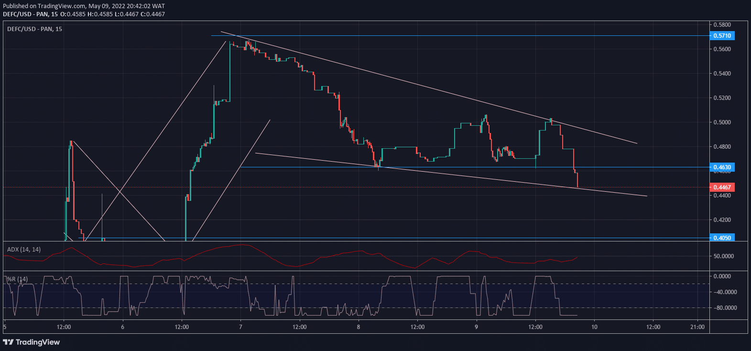Click the 0.4050 blue price label
This screenshot has height=351, width=751.
[x=722, y=238]
